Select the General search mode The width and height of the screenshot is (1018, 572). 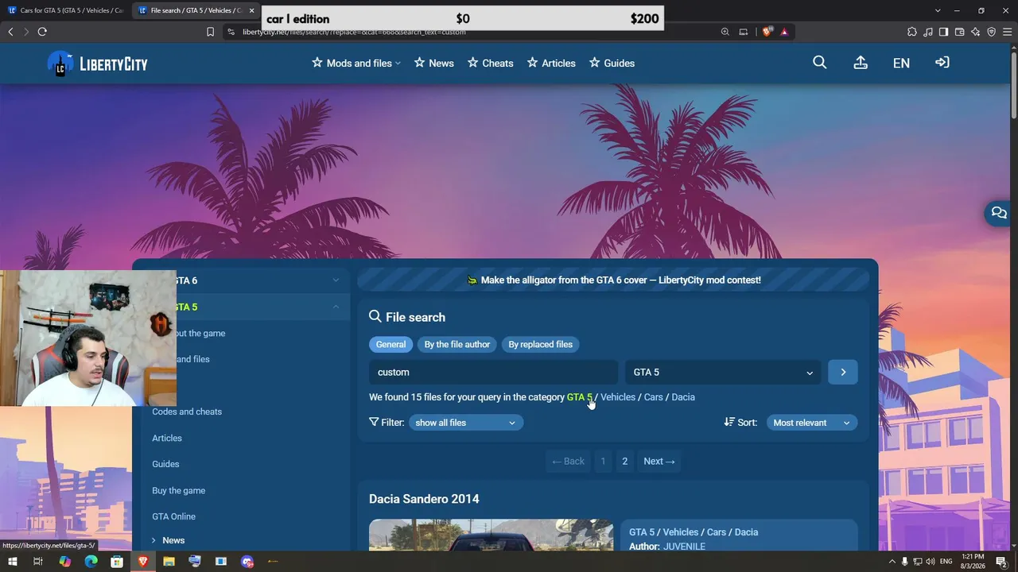click(x=390, y=344)
